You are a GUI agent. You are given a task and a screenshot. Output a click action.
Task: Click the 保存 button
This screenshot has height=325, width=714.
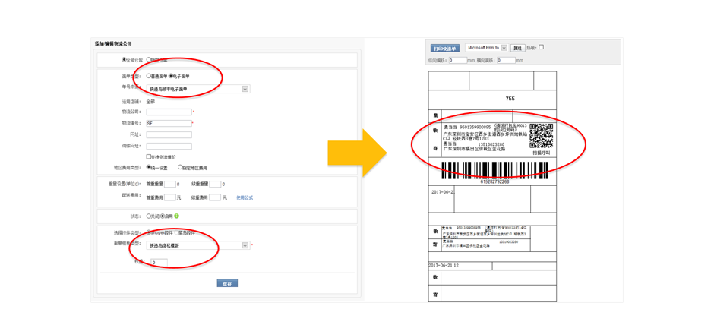coord(227,283)
